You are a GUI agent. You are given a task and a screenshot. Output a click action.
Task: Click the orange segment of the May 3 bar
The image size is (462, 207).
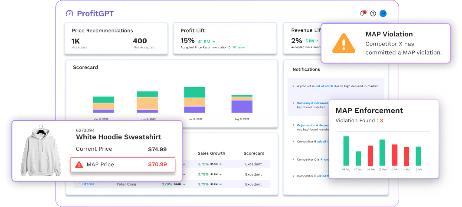click(x=103, y=106)
